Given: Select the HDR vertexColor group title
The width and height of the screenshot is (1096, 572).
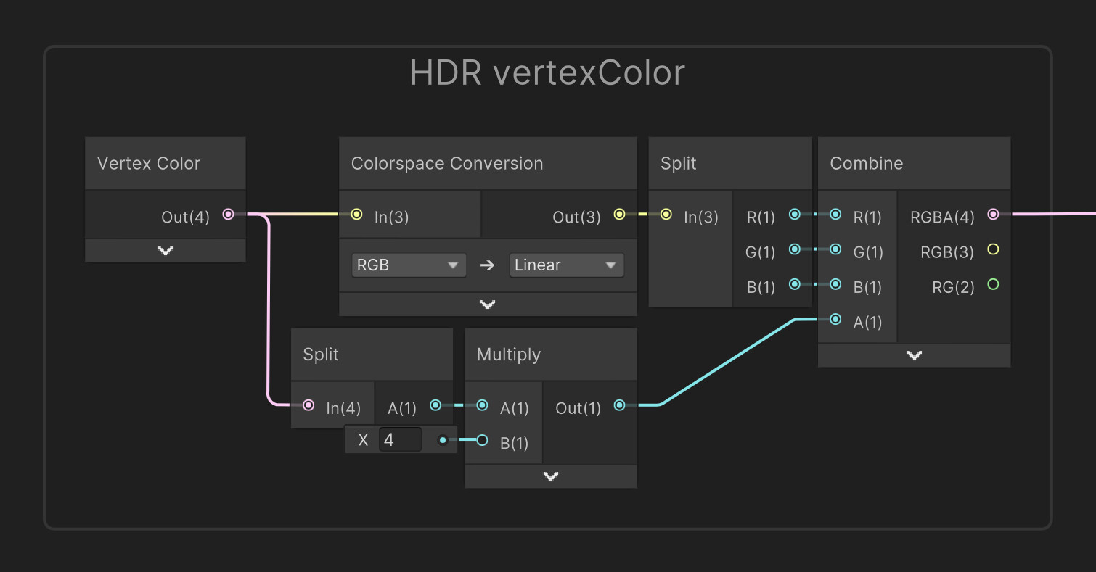Looking at the screenshot, I should 547,72.
